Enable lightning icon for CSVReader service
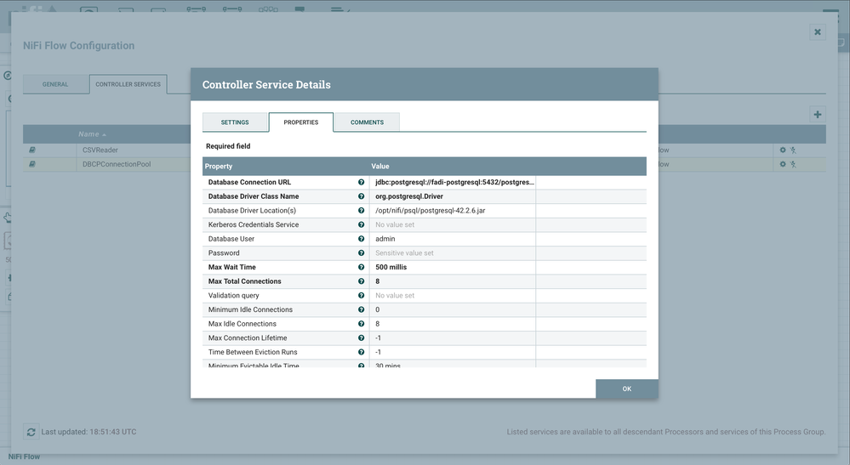The width and height of the screenshot is (850, 465). [793, 150]
